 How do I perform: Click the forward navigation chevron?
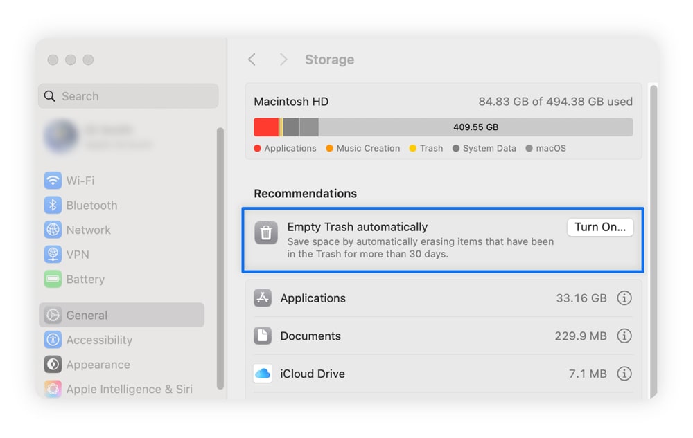click(x=283, y=60)
